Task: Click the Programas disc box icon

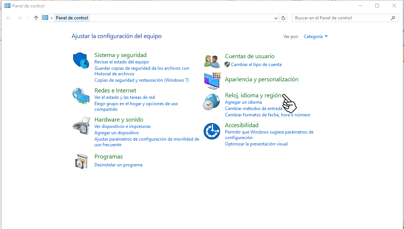Action: 81,161
